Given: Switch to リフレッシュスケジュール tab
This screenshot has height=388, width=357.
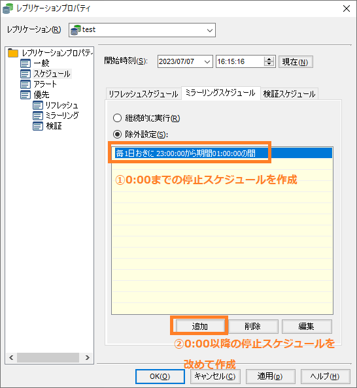Looking at the screenshot, I should coord(143,94).
